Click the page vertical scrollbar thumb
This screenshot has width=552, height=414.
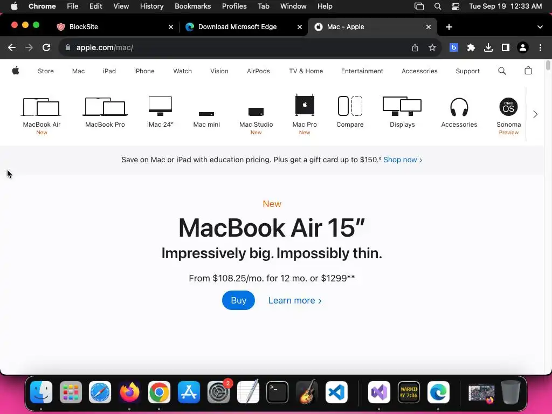point(548,65)
